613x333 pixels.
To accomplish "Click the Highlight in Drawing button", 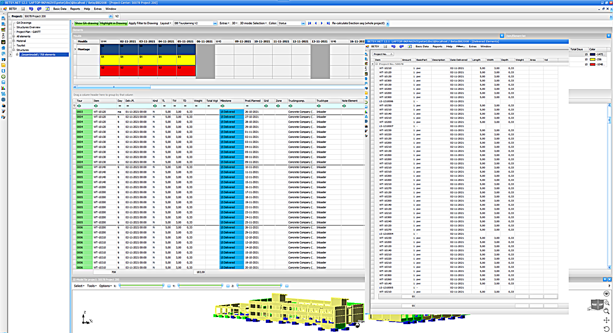I will click(x=113, y=23).
